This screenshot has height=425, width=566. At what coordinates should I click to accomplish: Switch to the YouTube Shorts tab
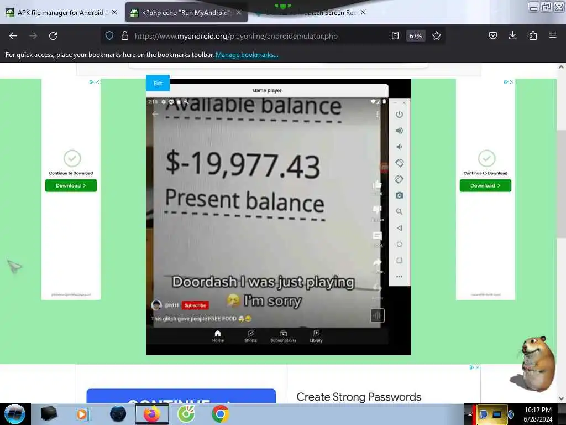pos(250,336)
